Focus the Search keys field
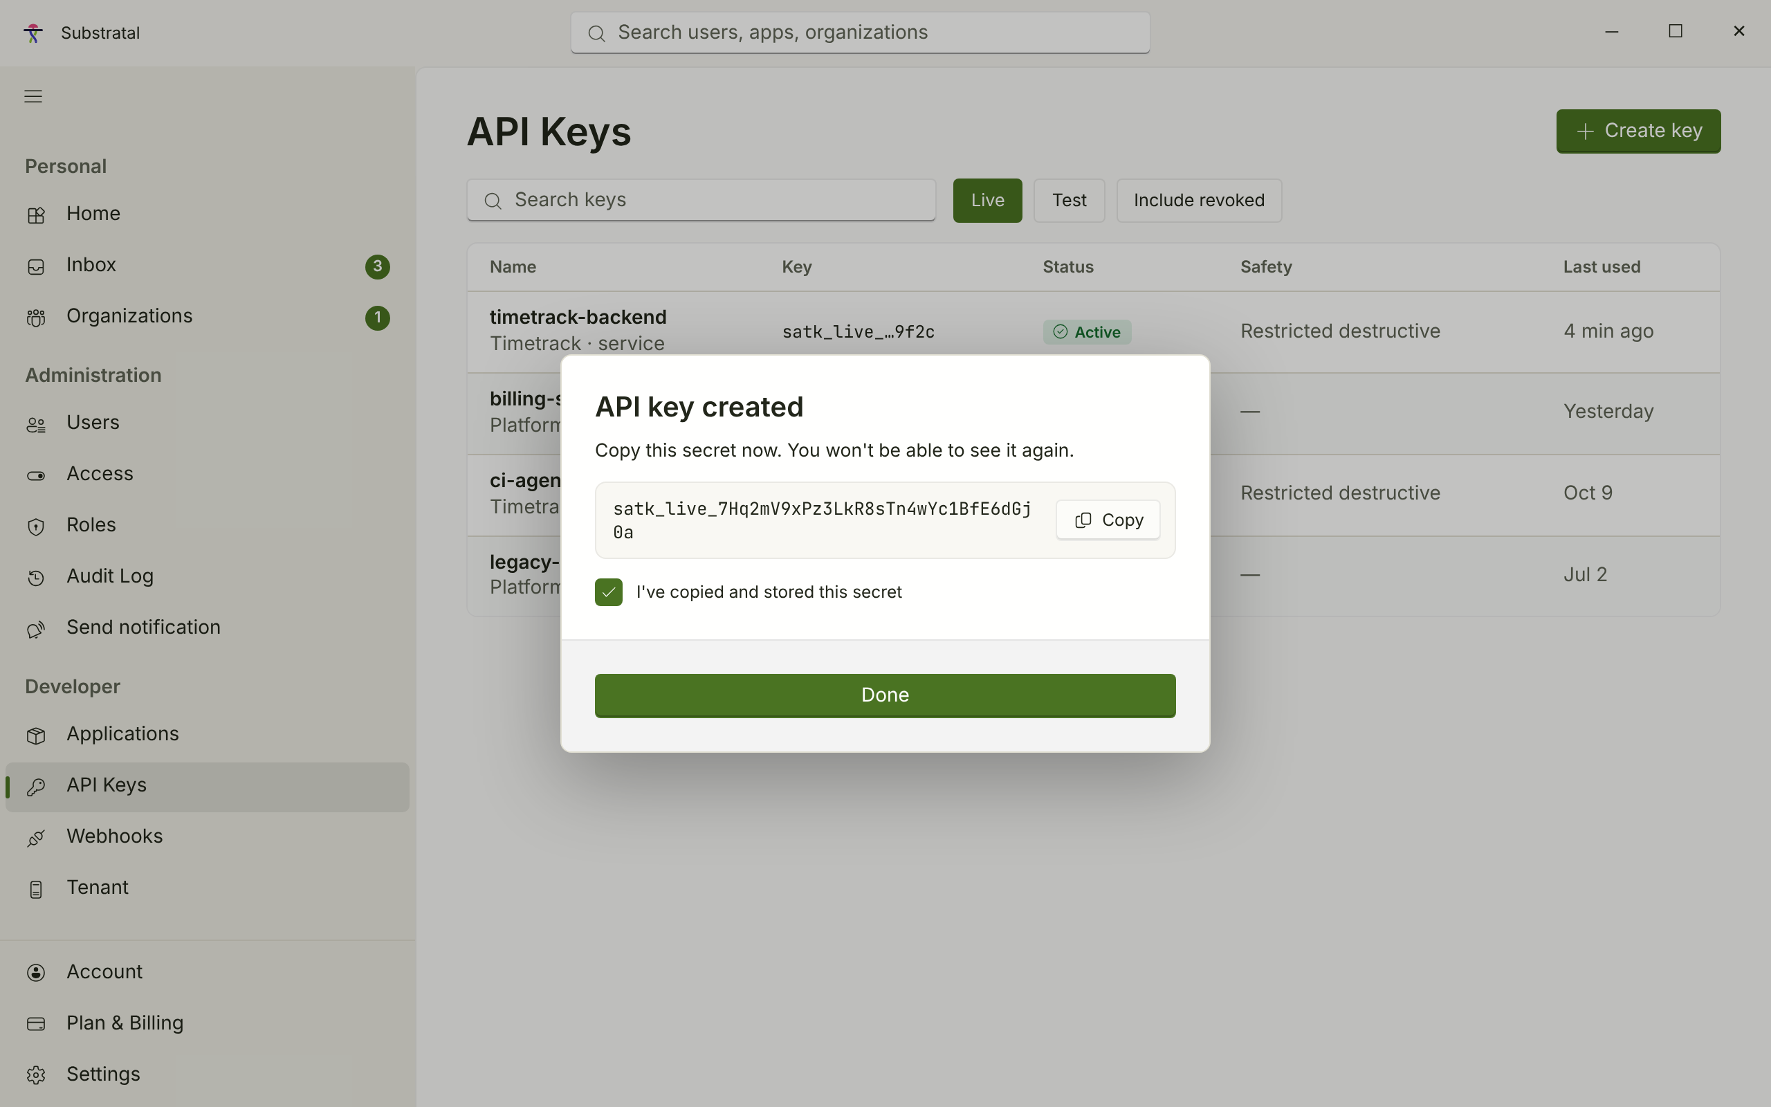The height and width of the screenshot is (1107, 1771). (701, 200)
